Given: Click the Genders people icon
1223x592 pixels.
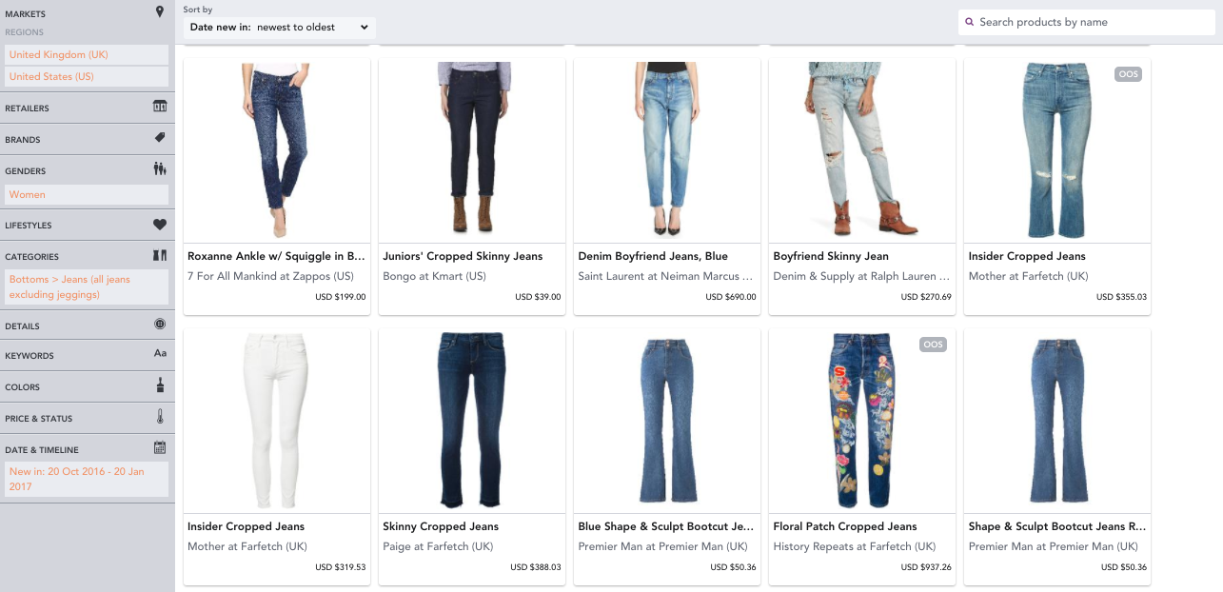Looking at the screenshot, I should pyautogui.click(x=160, y=169).
